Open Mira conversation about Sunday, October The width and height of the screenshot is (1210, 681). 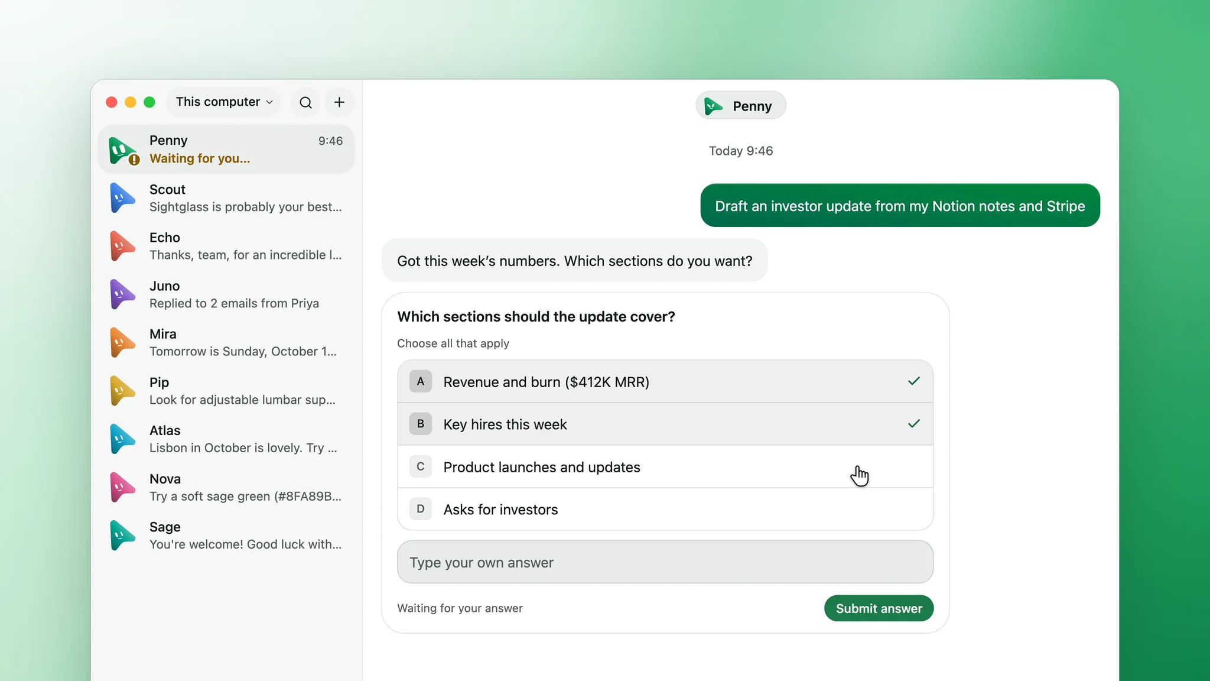[226, 343]
